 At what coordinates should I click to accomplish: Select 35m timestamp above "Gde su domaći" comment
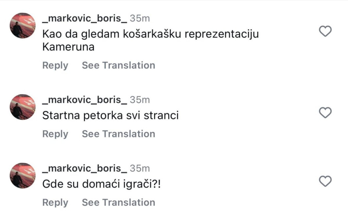click(x=140, y=168)
